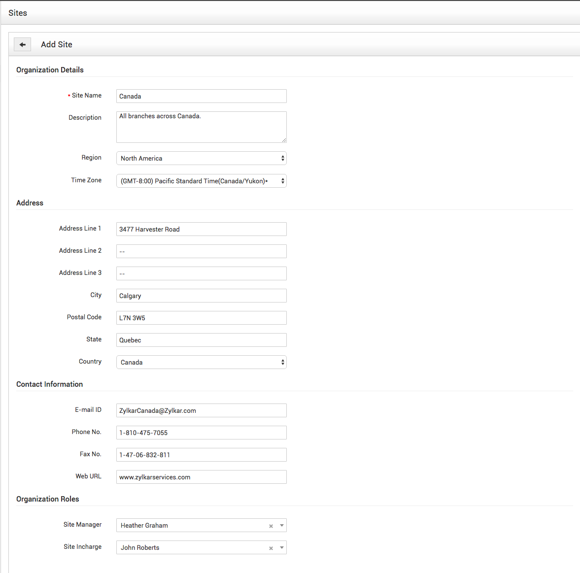This screenshot has width=580, height=573.
Task: Click the Web URL field
Action: (201, 477)
